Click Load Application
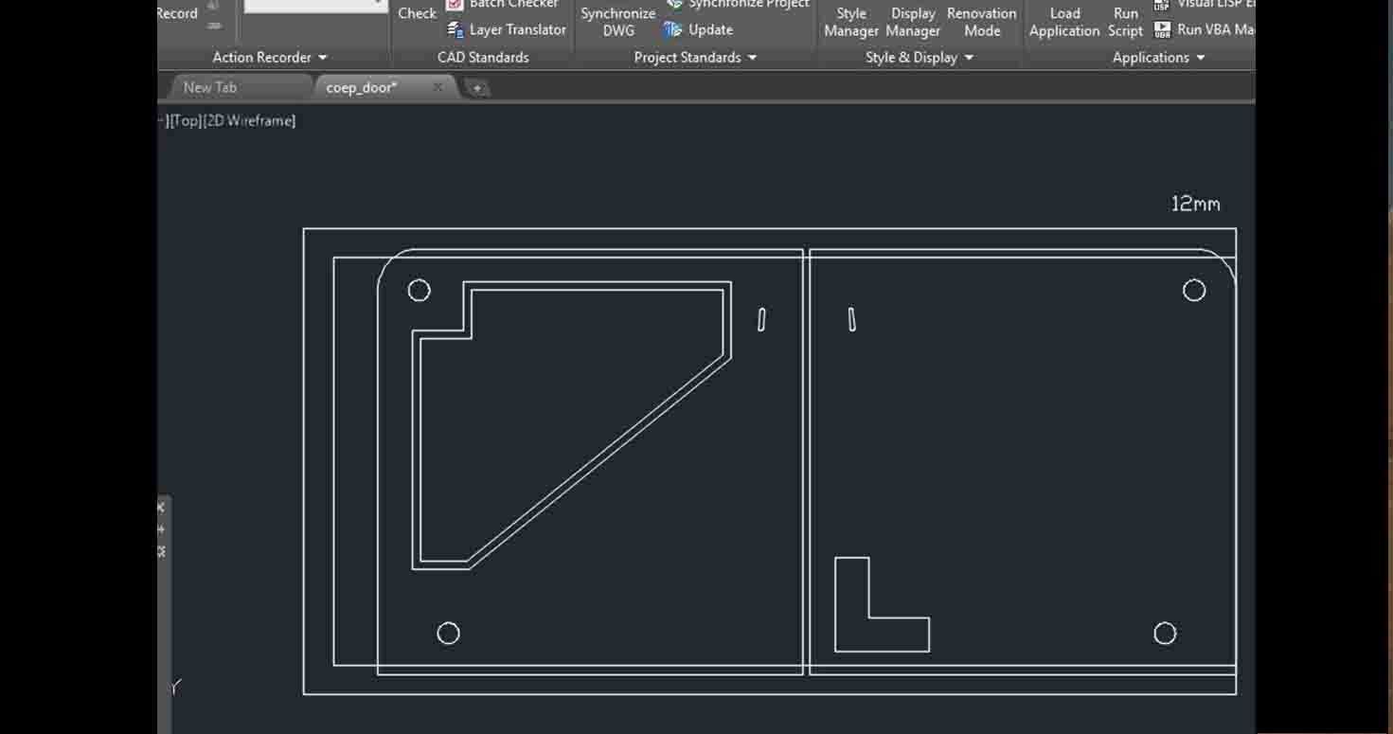The width and height of the screenshot is (1393, 734). click(1064, 21)
